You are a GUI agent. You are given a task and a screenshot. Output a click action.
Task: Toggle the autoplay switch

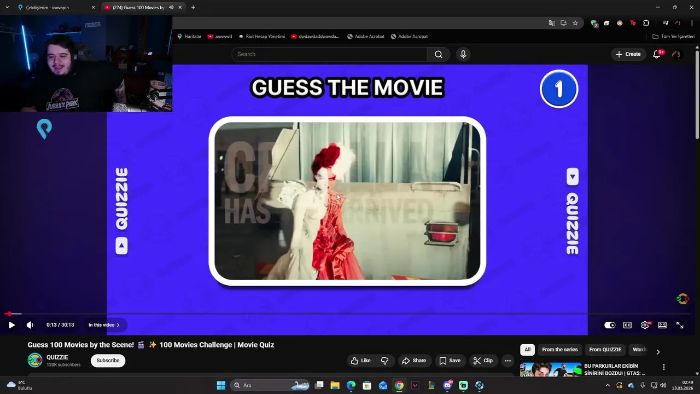pyautogui.click(x=610, y=325)
